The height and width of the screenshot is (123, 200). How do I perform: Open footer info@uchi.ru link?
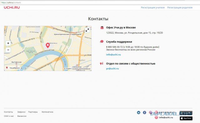click(x=166, y=117)
